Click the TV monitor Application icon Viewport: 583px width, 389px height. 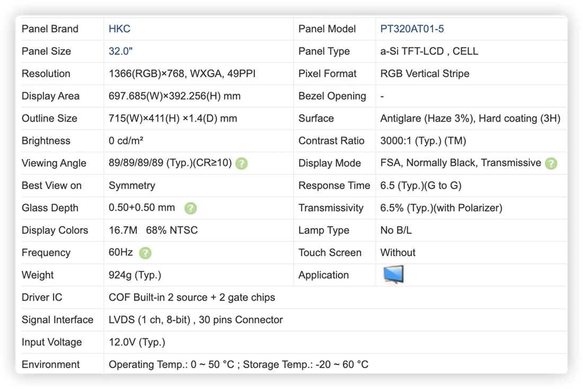tap(393, 275)
